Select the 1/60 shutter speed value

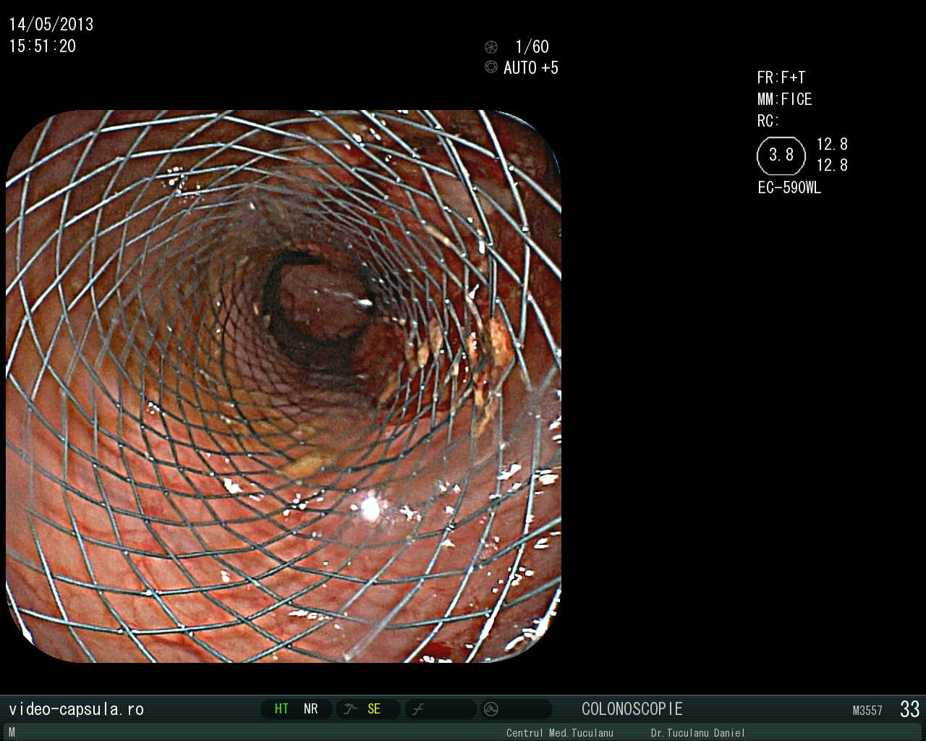(532, 47)
